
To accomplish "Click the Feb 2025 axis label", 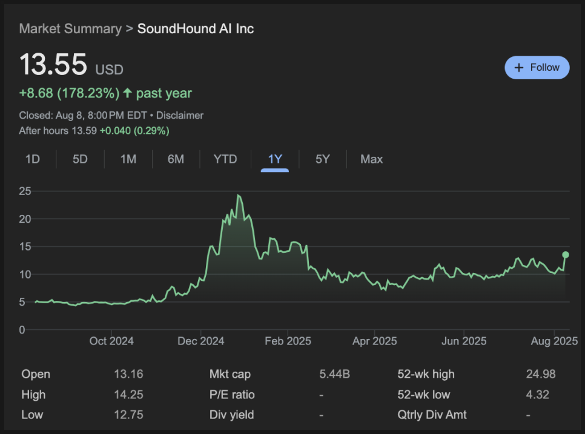I will (288, 341).
